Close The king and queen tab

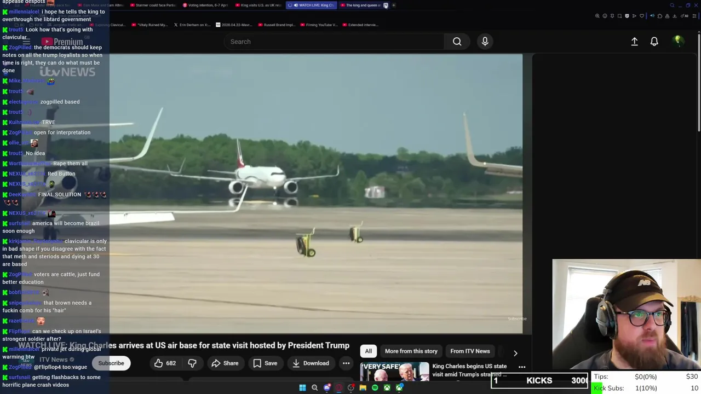[386, 5]
